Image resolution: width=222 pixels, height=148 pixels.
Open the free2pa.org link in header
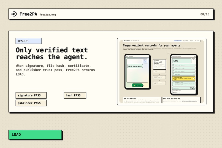(48, 15)
